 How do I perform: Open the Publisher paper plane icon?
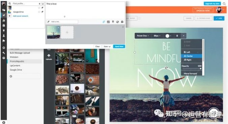[4, 15]
